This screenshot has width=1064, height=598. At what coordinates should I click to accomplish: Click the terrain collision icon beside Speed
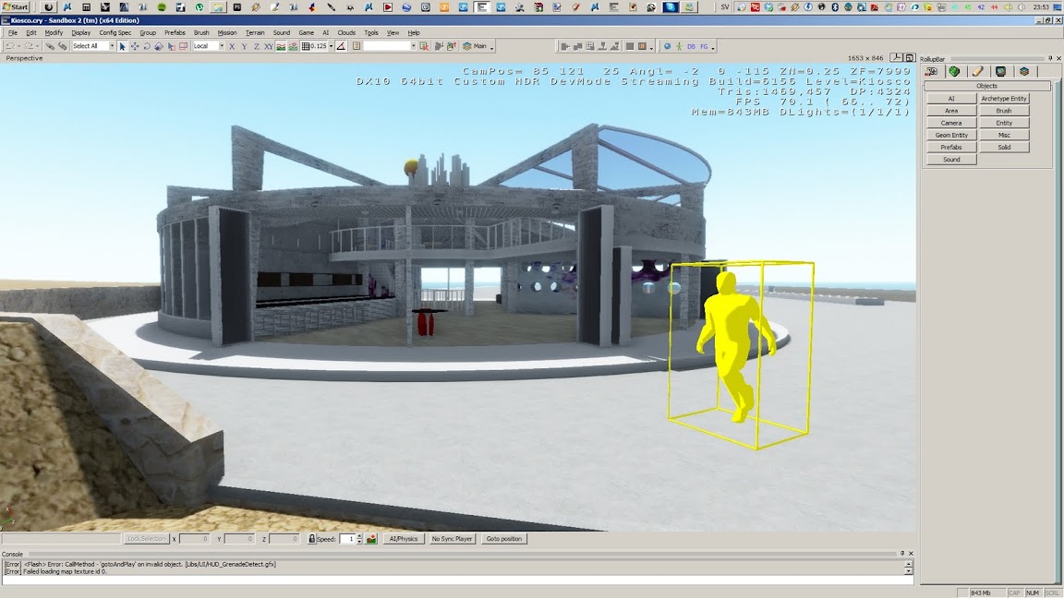tap(371, 539)
